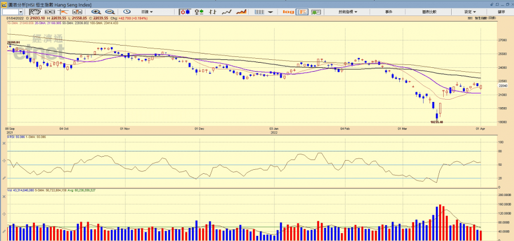514x241 pixels.
Task: Open the 圖表比較 chart comparison menu
Action: pyautogui.click(x=429, y=11)
